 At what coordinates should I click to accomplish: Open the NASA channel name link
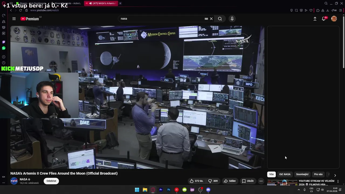(x=23, y=179)
